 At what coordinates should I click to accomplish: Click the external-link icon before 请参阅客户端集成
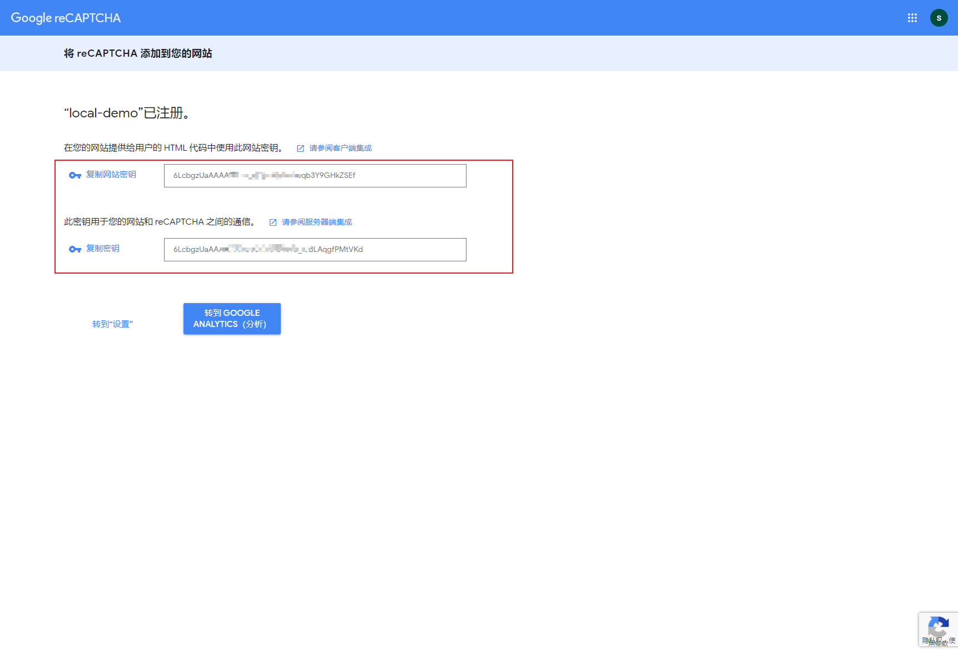300,148
